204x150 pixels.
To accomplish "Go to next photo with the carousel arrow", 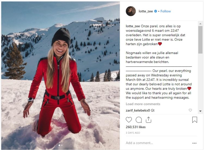I will (x=114, y=76).
